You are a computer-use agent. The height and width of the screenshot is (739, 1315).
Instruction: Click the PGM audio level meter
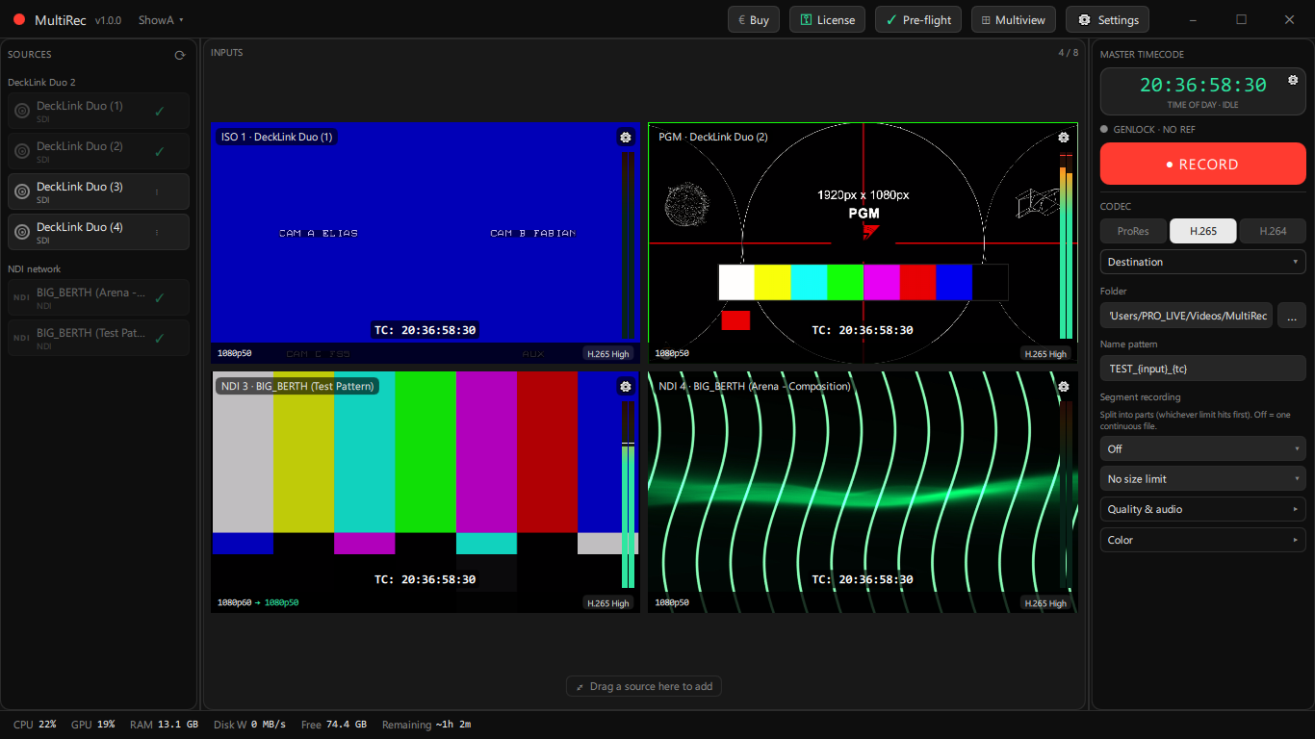1066,245
